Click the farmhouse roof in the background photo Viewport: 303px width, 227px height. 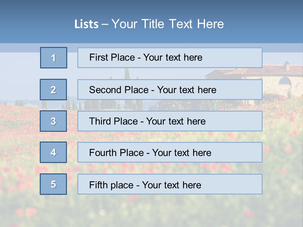(x=278, y=71)
